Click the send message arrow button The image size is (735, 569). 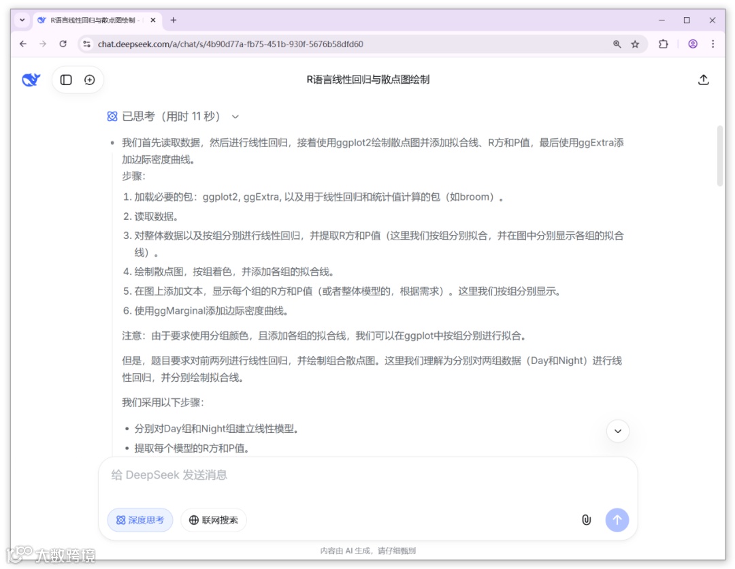coord(617,520)
